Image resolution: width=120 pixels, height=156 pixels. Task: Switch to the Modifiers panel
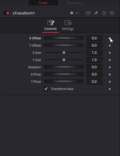(x=74, y=3)
